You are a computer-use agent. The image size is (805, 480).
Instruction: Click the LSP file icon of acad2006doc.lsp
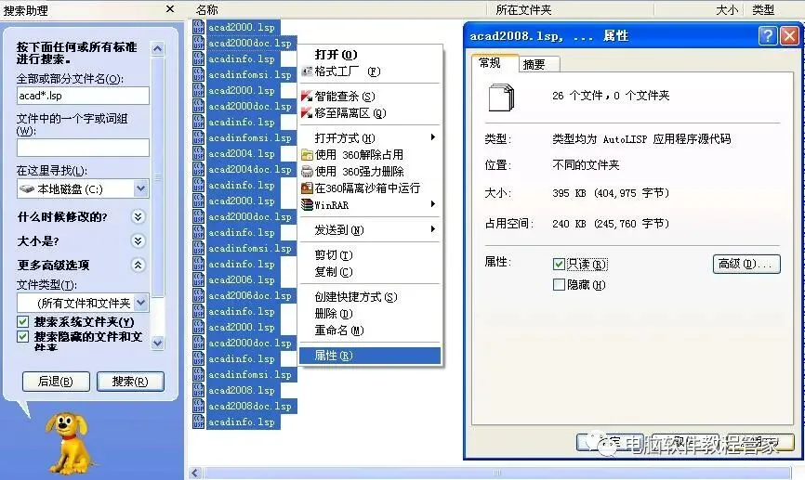tap(198, 295)
